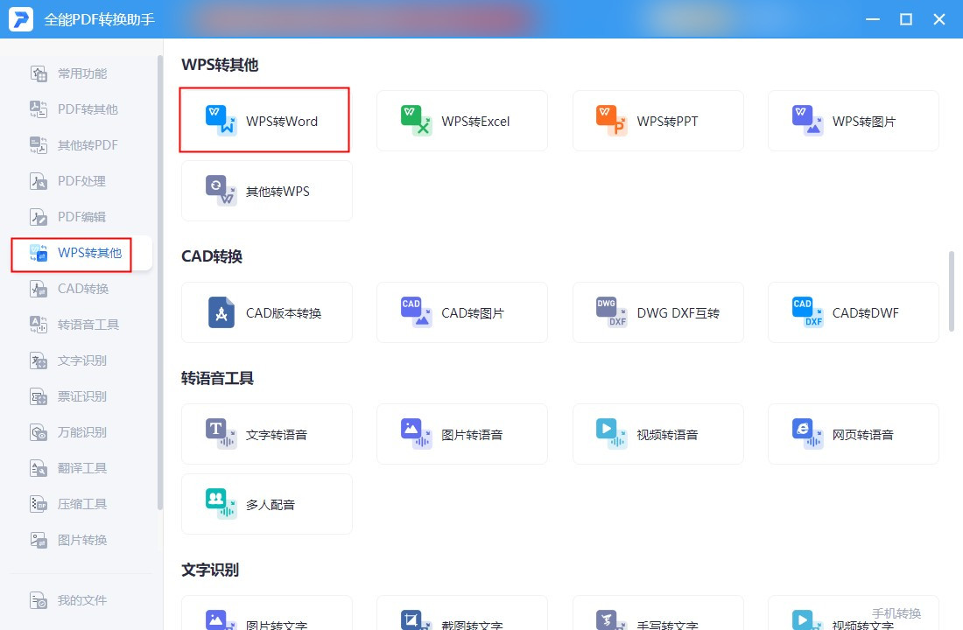Open the 视频转语音 tool
Screen dimensions: 963x630
pos(657,434)
